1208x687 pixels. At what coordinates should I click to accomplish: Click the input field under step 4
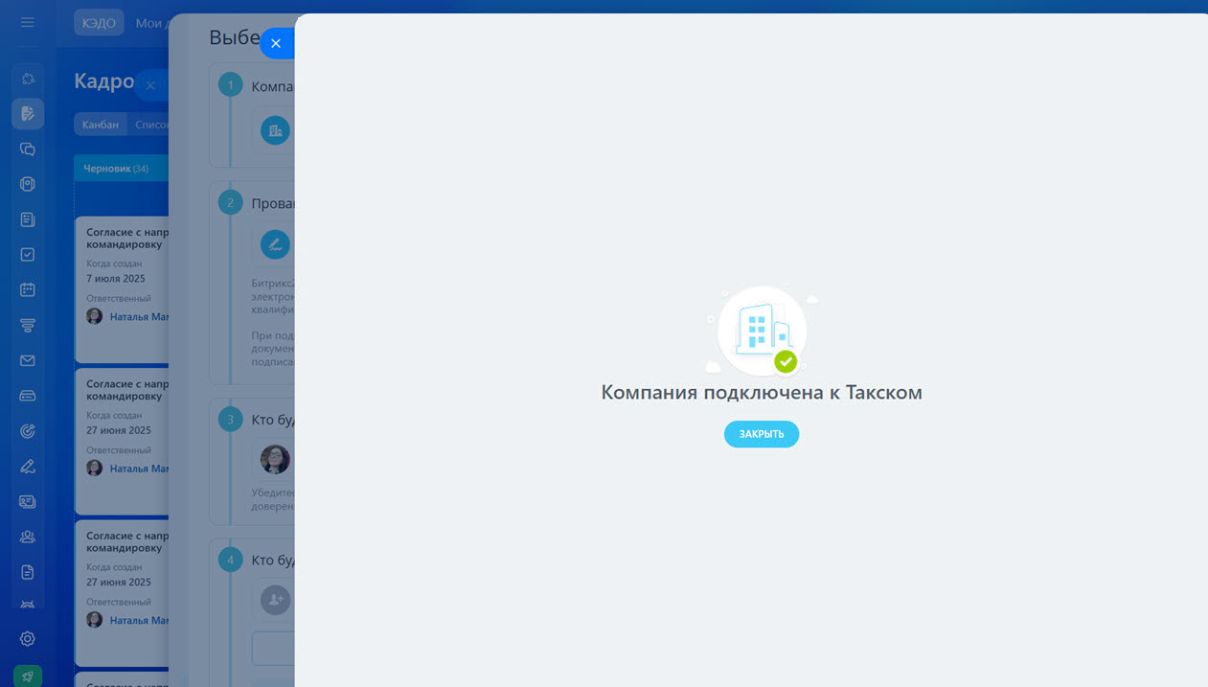click(x=273, y=649)
